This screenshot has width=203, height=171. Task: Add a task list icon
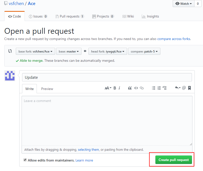tap(165, 88)
